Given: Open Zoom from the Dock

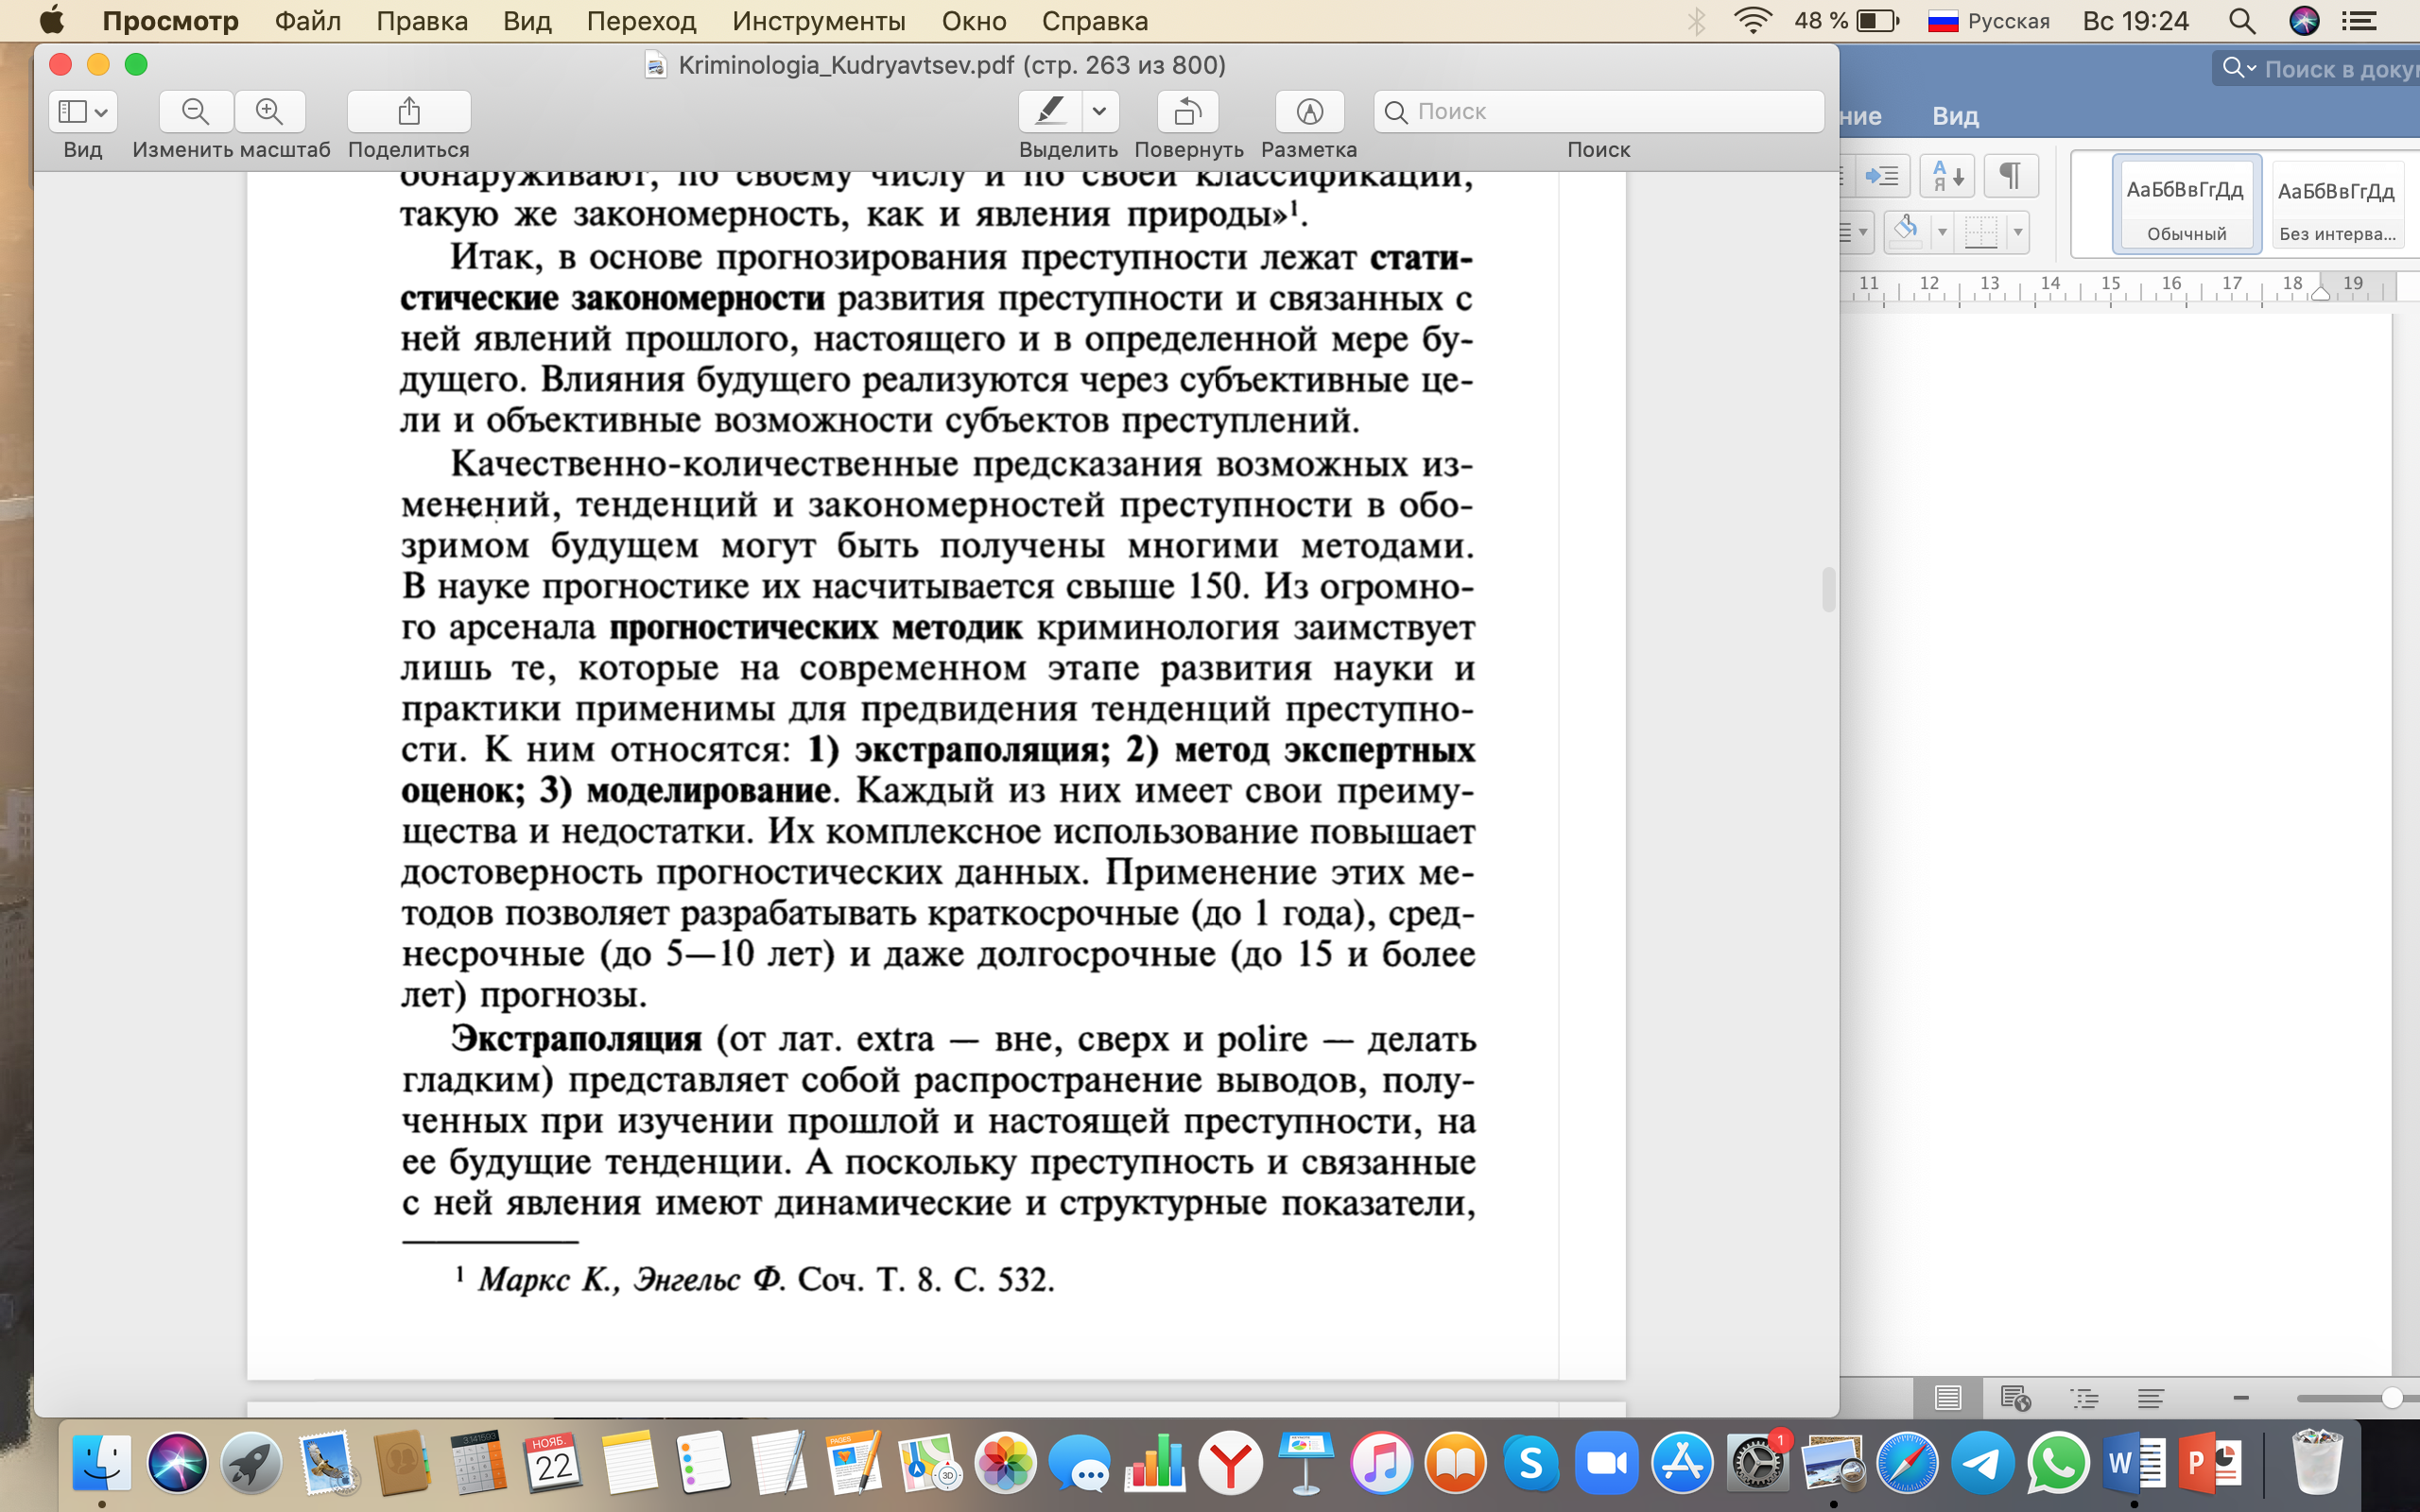Looking at the screenshot, I should tap(1606, 1463).
